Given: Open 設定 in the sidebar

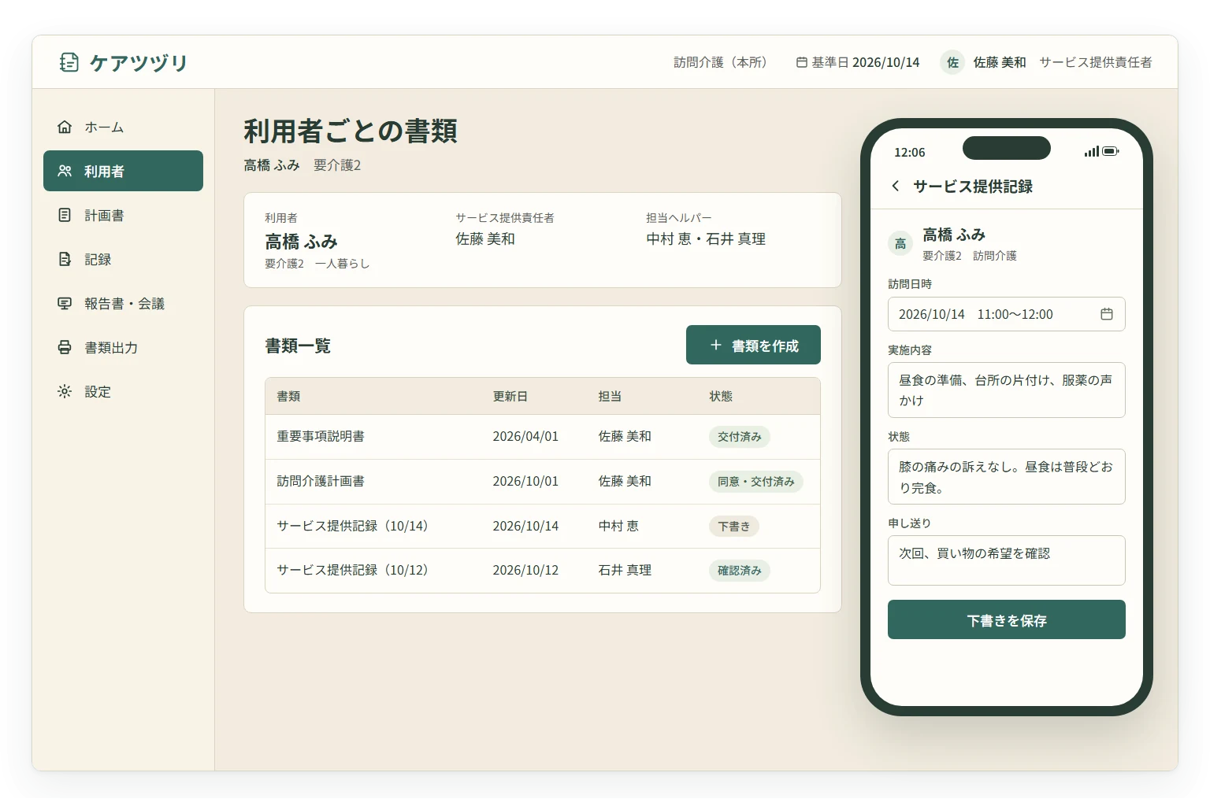Looking at the screenshot, I should tap(123, 391).
